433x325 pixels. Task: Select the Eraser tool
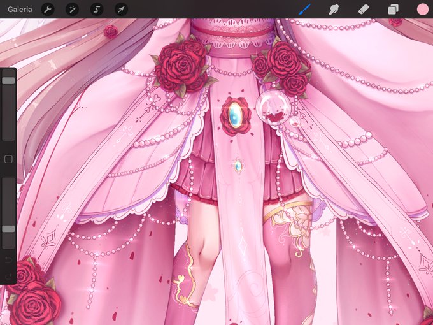[364, 10]
